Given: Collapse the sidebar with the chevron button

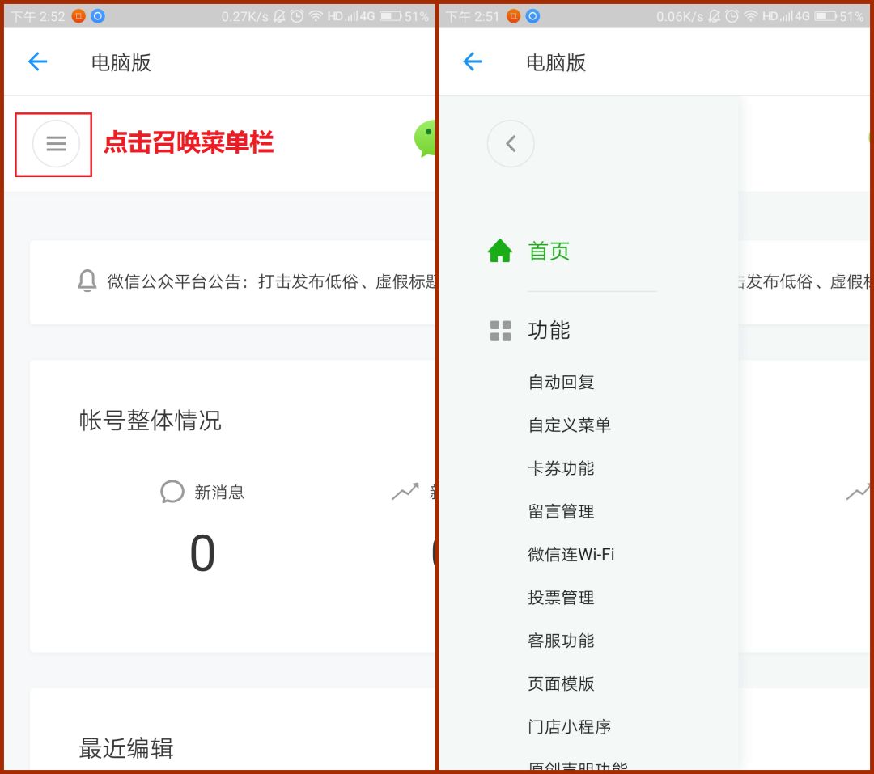Looking at the screenshot, I should (511, 144).
